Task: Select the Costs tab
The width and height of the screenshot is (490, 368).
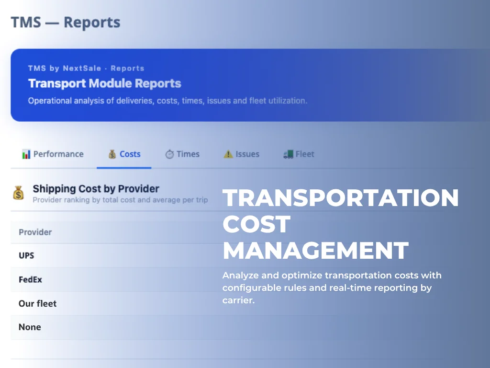Action: 124,154
